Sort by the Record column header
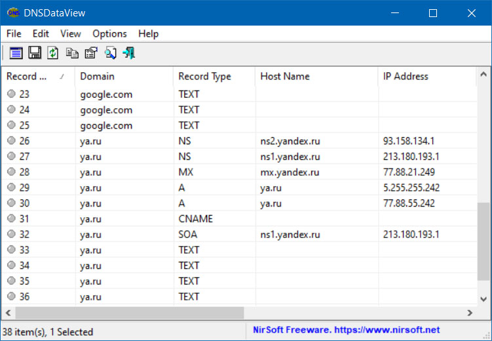The height and width of the screenshot is (341, 492). pos(38,76)
